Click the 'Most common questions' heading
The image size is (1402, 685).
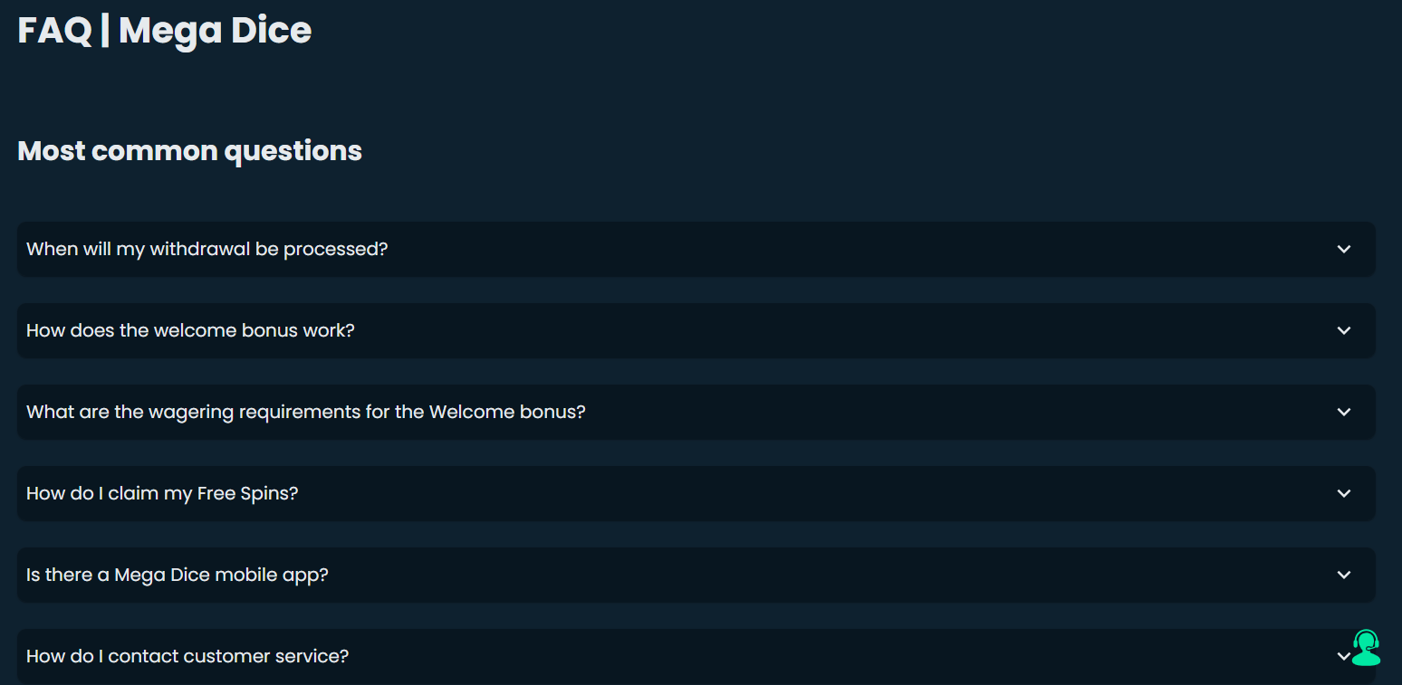189,150
